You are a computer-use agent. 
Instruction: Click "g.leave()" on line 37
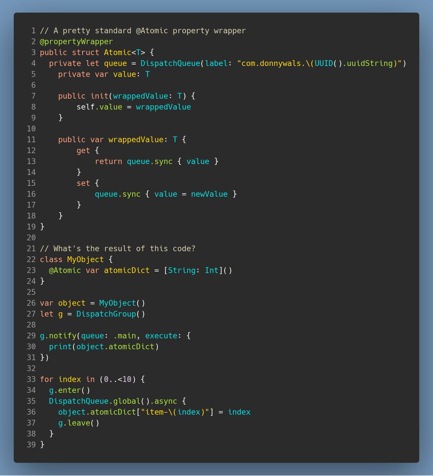(x=79, y=423)
